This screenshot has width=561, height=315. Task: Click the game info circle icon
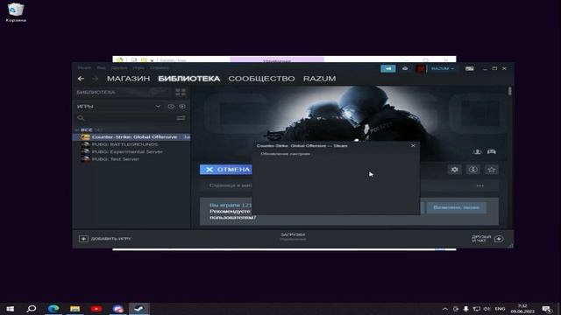click(x=473, y=170)
